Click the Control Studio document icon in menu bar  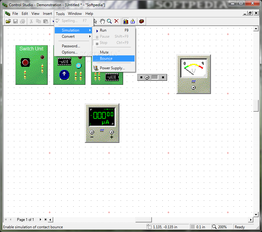pos(8,14)
